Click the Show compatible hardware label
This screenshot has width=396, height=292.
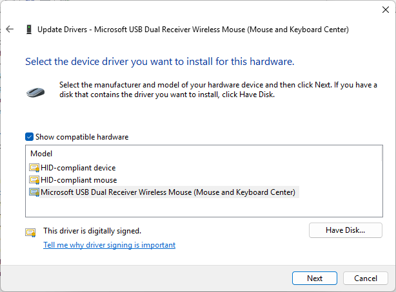[x=82, y=137]
